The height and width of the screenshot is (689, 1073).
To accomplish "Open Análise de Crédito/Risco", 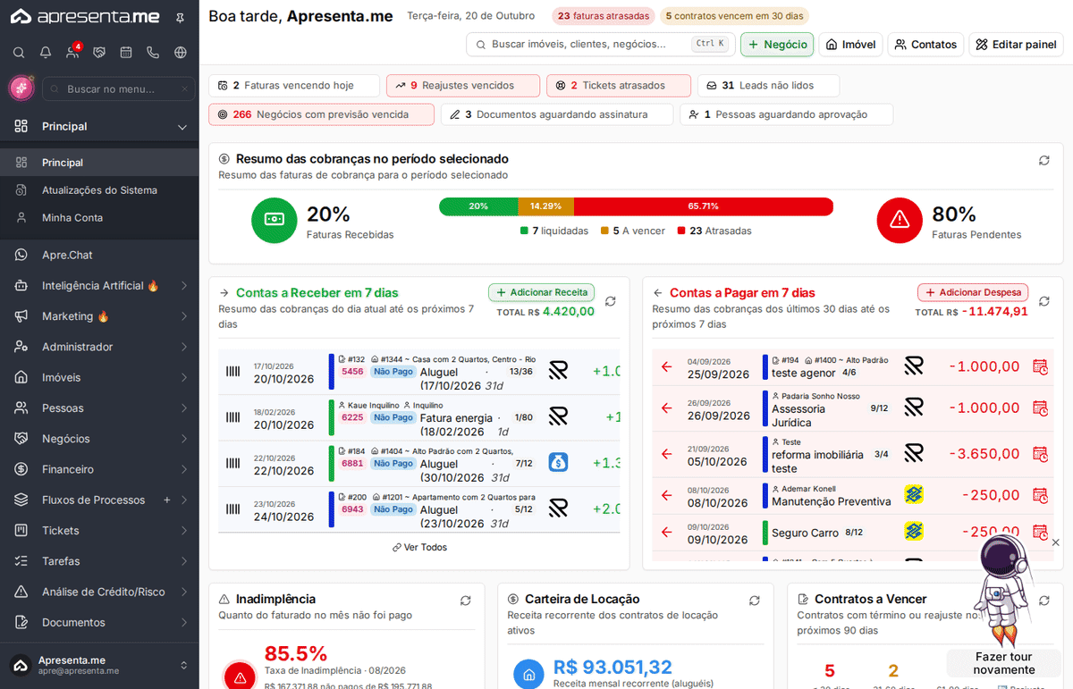I will 99,592.
